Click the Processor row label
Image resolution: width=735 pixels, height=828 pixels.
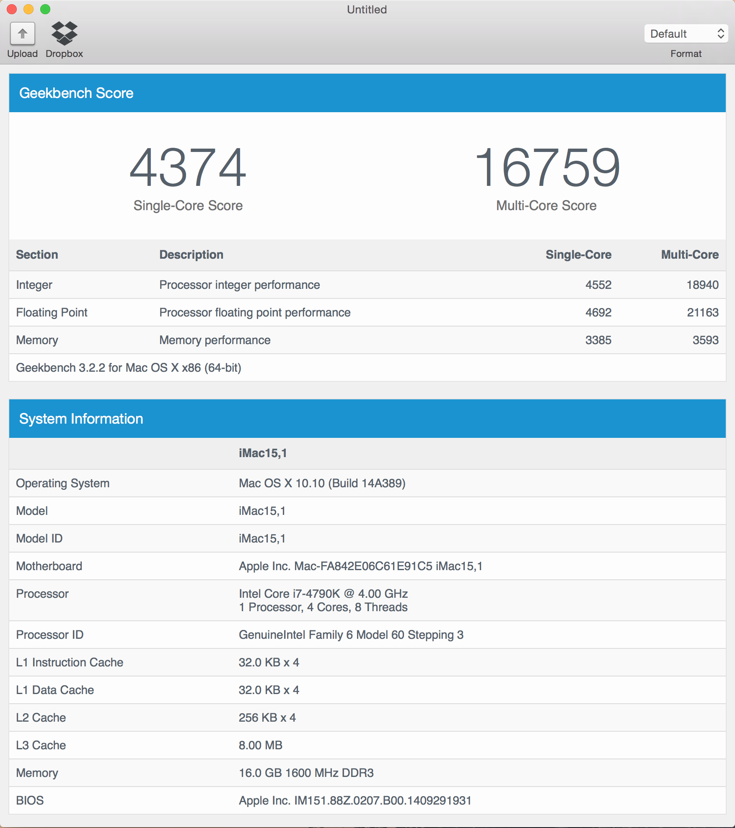pyautogui.click(x=42, y=594)
